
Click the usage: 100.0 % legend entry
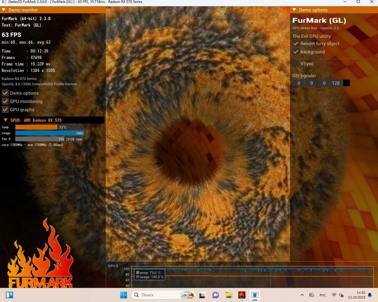(150, 277)
